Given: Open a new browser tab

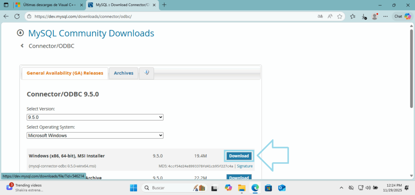Looking at the screenshot, I should pyautogui.click(x=164, y=5).
